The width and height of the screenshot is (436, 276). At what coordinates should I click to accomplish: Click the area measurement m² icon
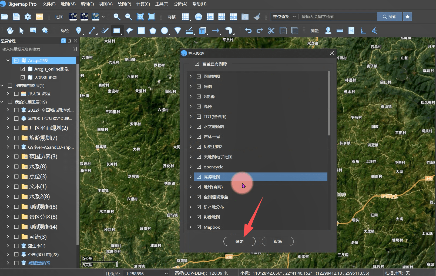pyautogui.click(x=351, y=31)
